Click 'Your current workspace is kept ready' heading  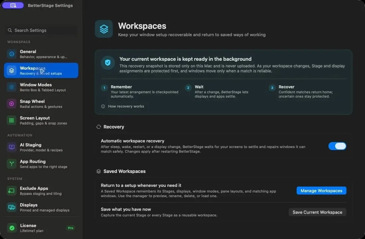pos(185,59)
